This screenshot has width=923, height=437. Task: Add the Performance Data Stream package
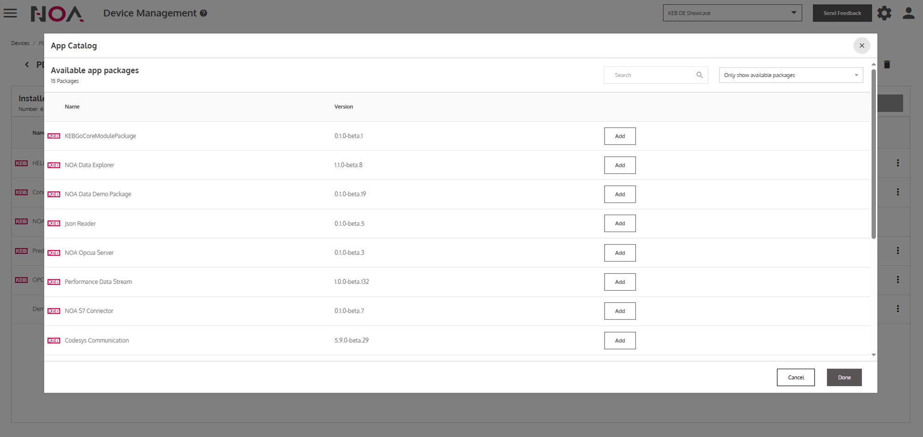point(619,282)
